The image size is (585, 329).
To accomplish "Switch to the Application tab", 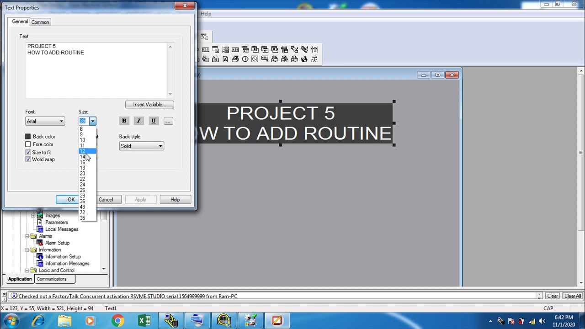I will [x=20, y=279].
